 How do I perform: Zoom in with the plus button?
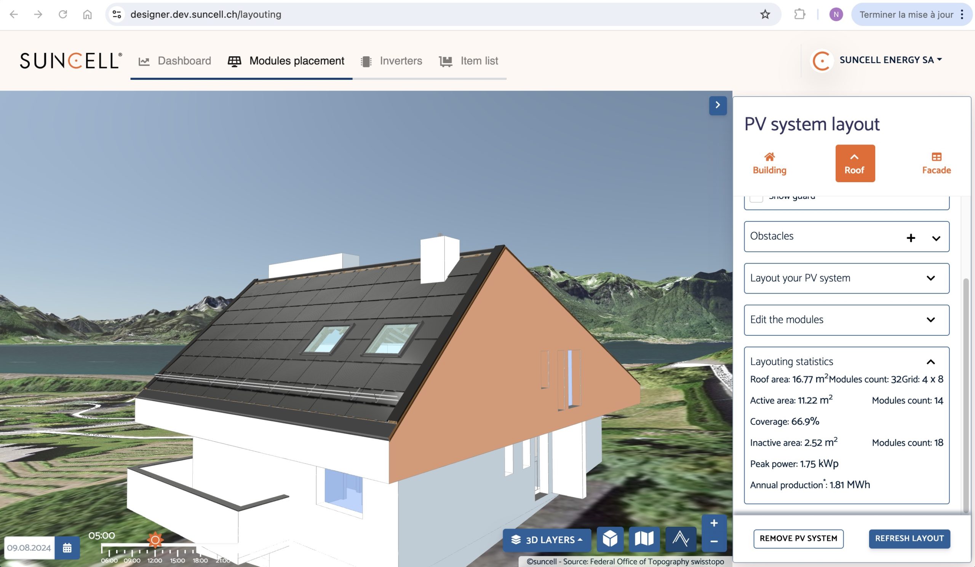[x=714, y=523]
